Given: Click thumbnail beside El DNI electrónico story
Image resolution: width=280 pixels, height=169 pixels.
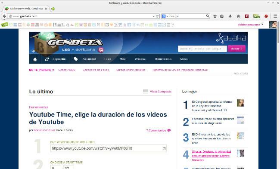Looking at the screenshot, I should click(240, 136).
